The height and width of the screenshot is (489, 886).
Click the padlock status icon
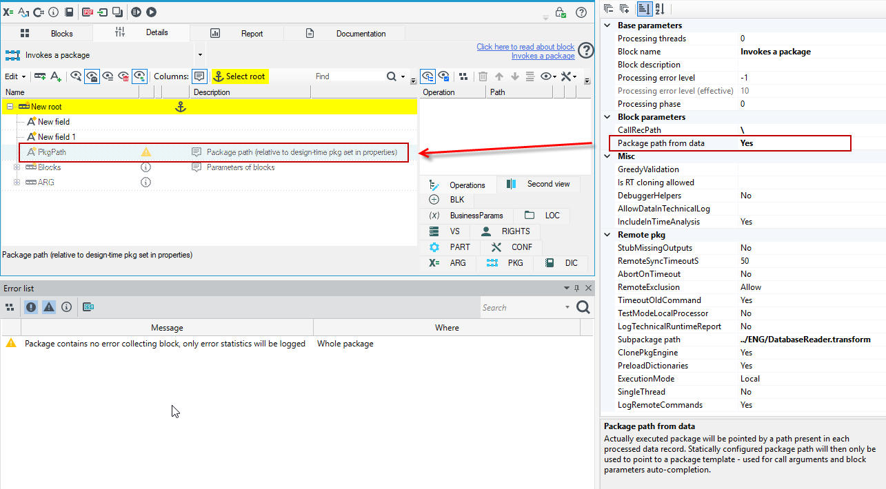tap(561, 13)
